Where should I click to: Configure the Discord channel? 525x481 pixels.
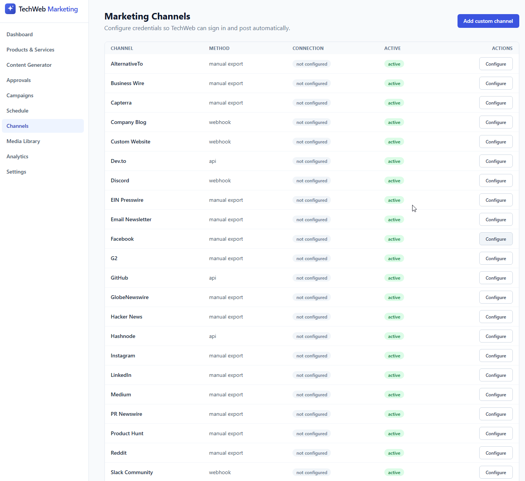coord(496,181)
